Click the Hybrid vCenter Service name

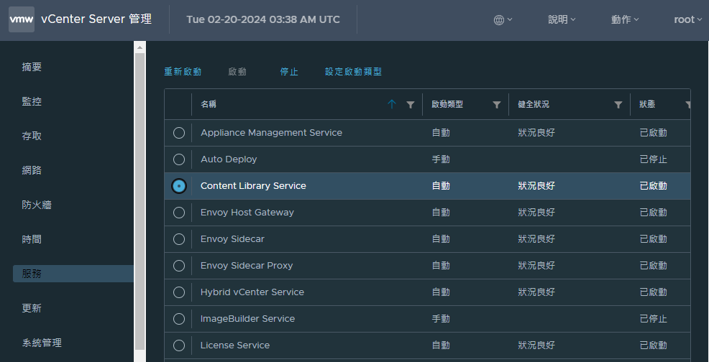[x=252, y=292]
